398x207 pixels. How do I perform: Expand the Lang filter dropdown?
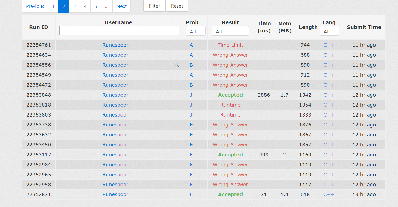point(329,31)
